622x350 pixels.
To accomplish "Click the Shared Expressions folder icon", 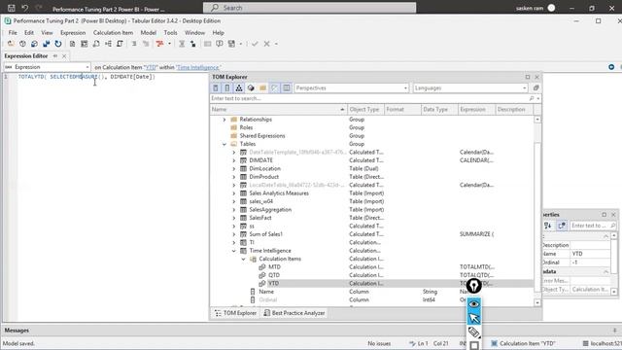I will pos(233,136).
